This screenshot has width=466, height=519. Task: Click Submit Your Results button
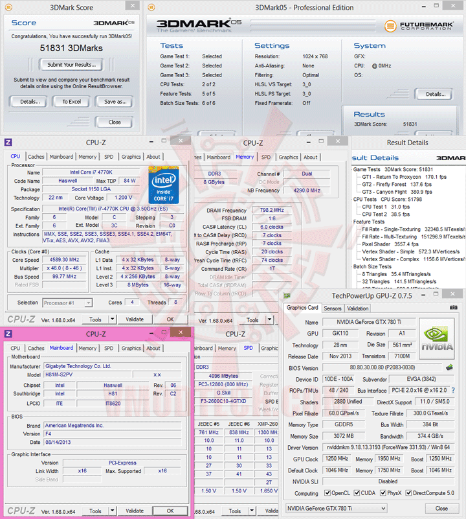(71, 65)
